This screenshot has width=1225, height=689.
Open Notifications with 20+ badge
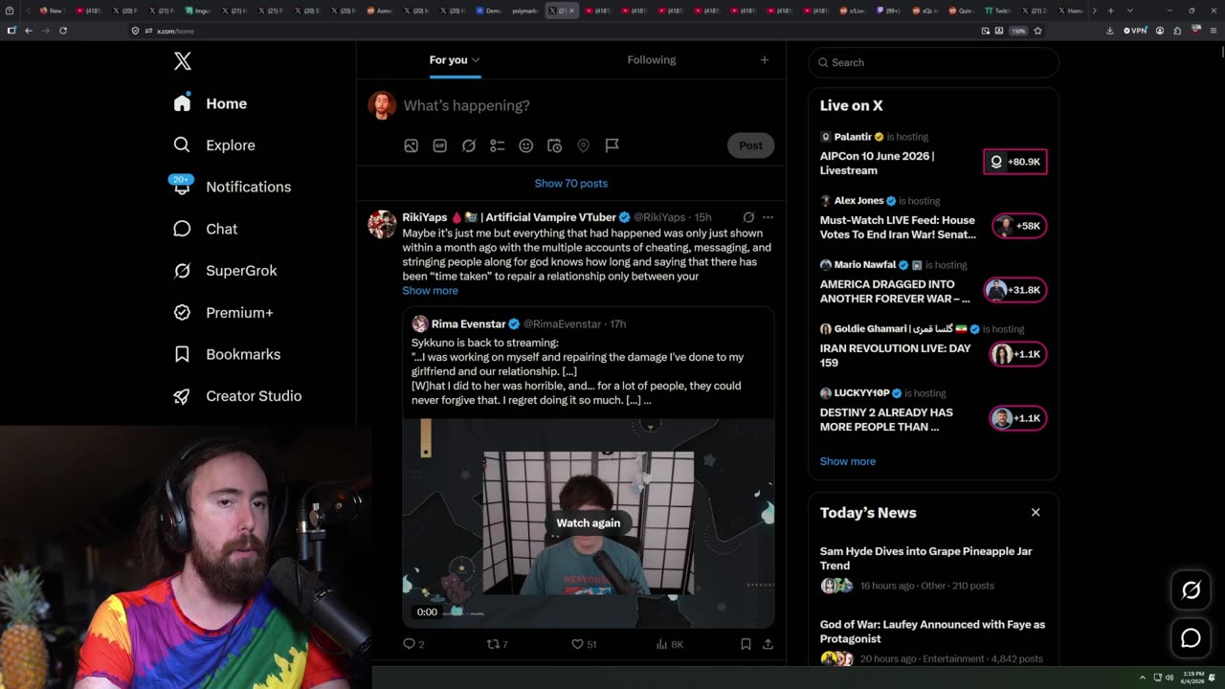[231, 187]
